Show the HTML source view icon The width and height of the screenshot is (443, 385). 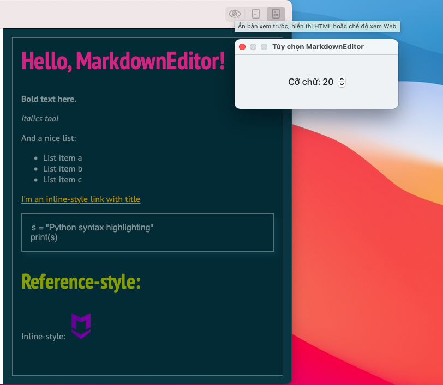click(256, 14)
